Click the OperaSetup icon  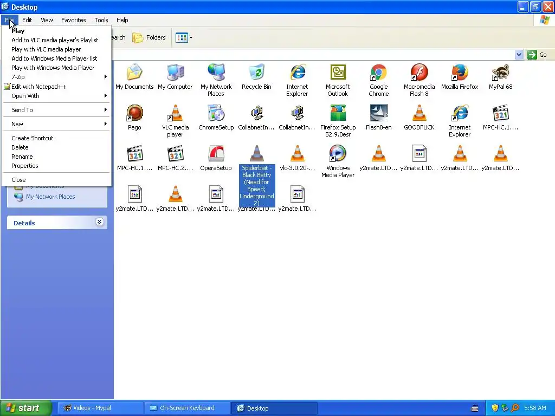click(216, 158)
